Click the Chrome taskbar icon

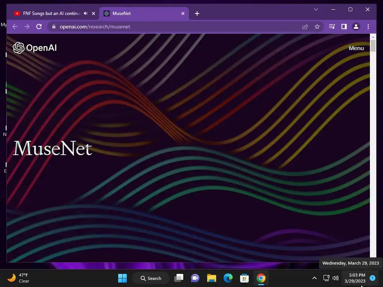click(261, 278)
